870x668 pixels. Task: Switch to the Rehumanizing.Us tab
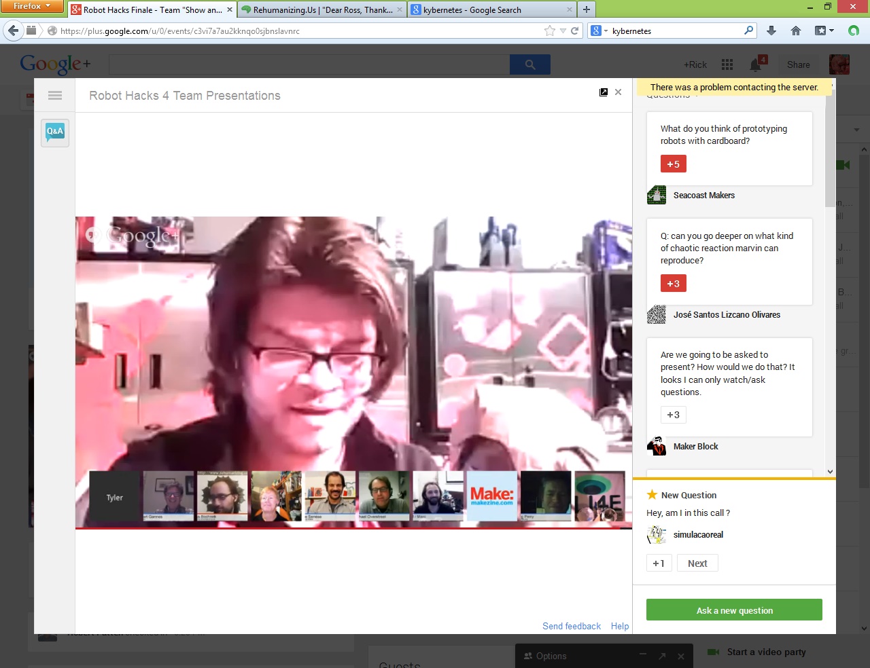coord(317,10)
